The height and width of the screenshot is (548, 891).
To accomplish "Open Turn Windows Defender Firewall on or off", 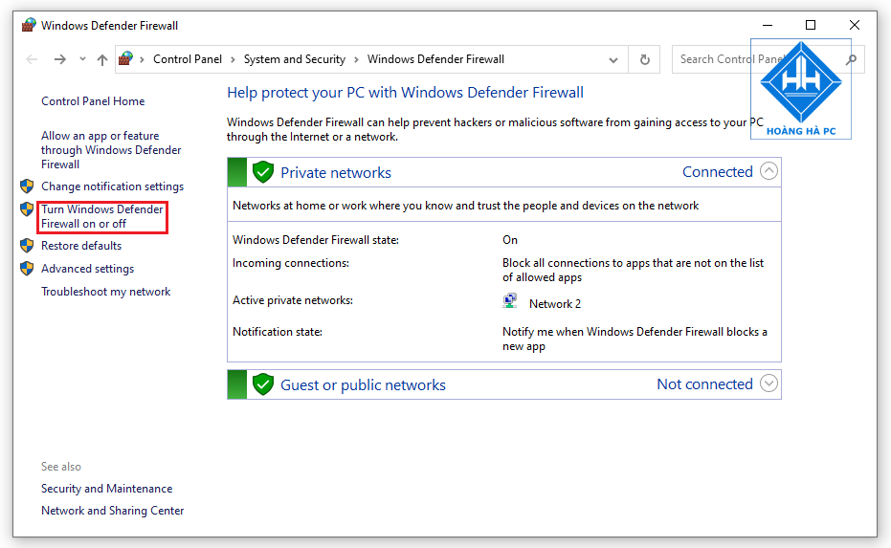I will click(x=101, y=216).
